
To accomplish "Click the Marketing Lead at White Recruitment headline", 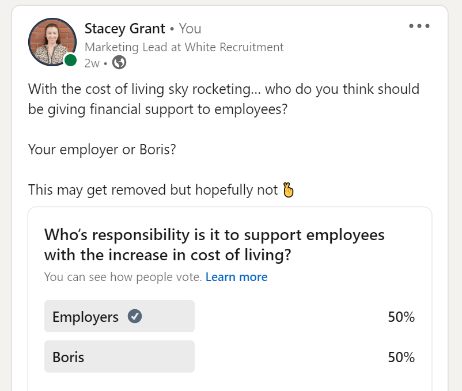I will click(x=184, y=47).
